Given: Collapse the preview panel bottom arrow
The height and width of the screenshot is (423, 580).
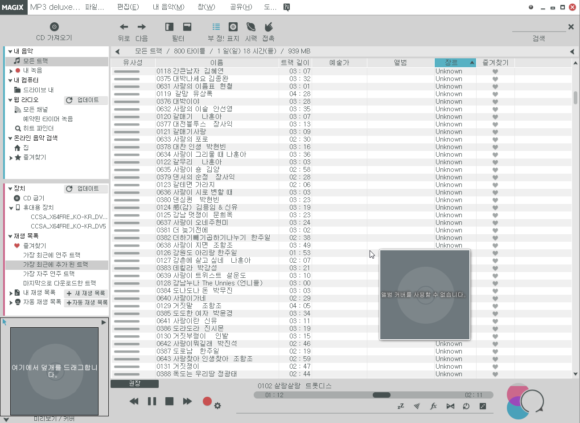Looking at the screenshot, I should pyautogui.click(x=6, y=419).
